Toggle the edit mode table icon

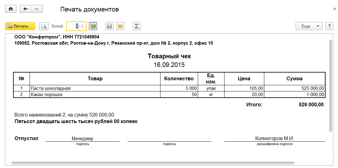click(93, 26)
